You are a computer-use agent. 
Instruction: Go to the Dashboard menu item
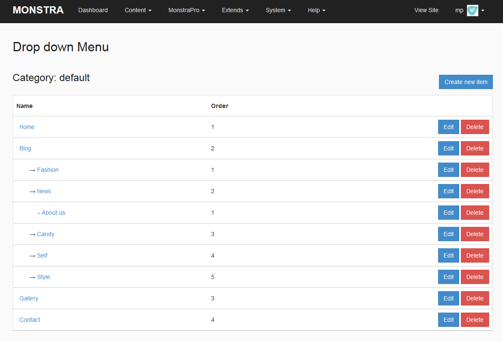pos(93,10)
